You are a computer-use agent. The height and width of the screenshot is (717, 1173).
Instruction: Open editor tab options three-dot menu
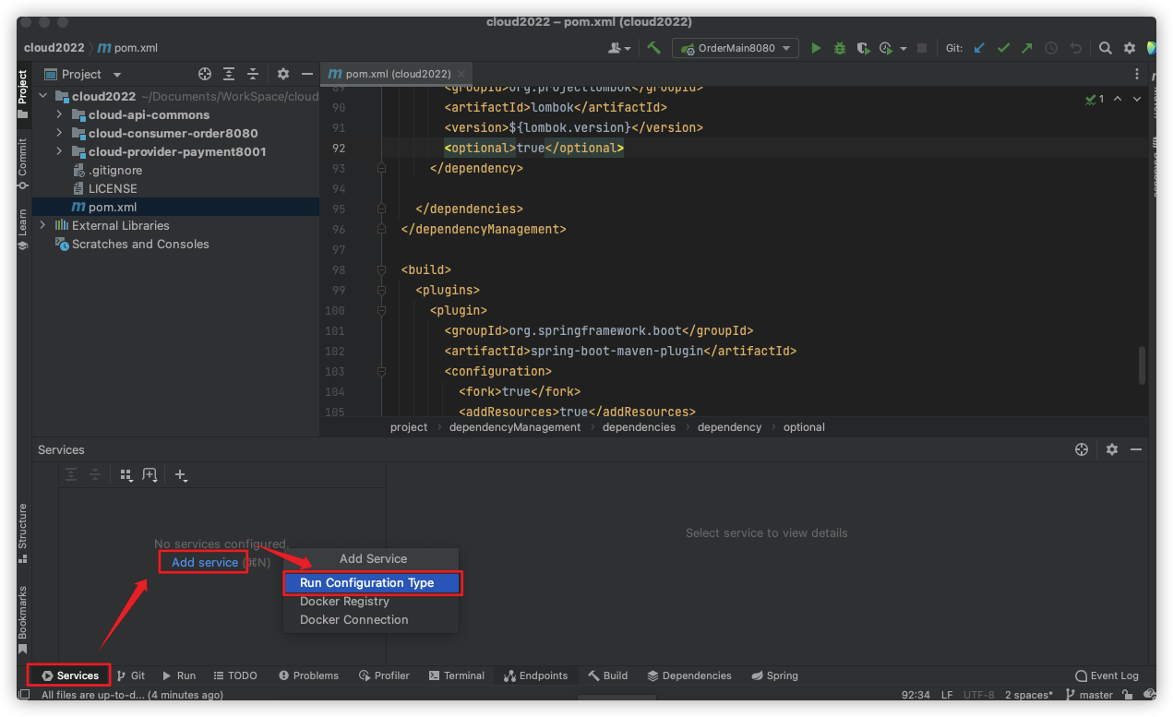point(1137,74)
